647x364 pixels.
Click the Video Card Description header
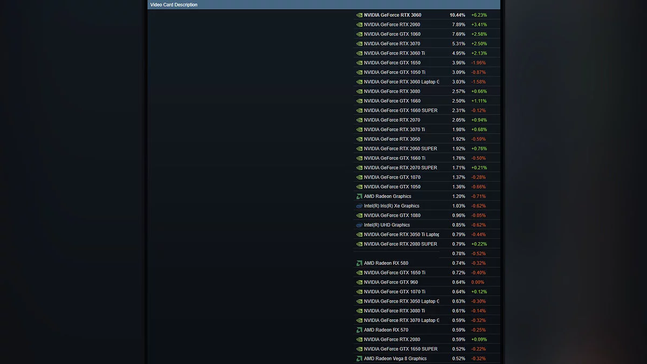(174, 5)
